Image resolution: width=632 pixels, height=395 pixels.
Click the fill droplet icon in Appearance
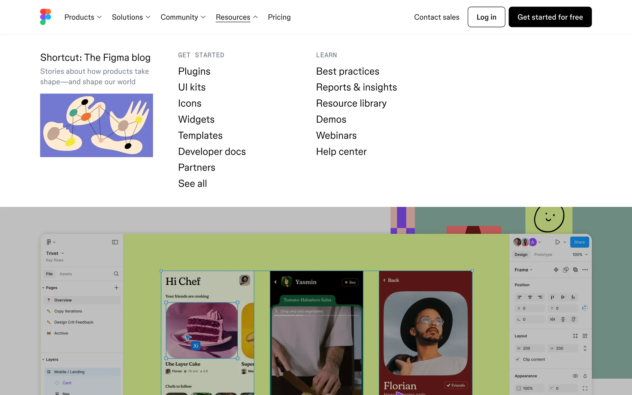585,376
